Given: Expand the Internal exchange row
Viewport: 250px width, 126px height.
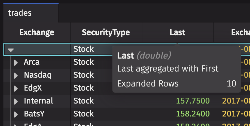Looking at the screenshot, I should [x=16, y=101].
